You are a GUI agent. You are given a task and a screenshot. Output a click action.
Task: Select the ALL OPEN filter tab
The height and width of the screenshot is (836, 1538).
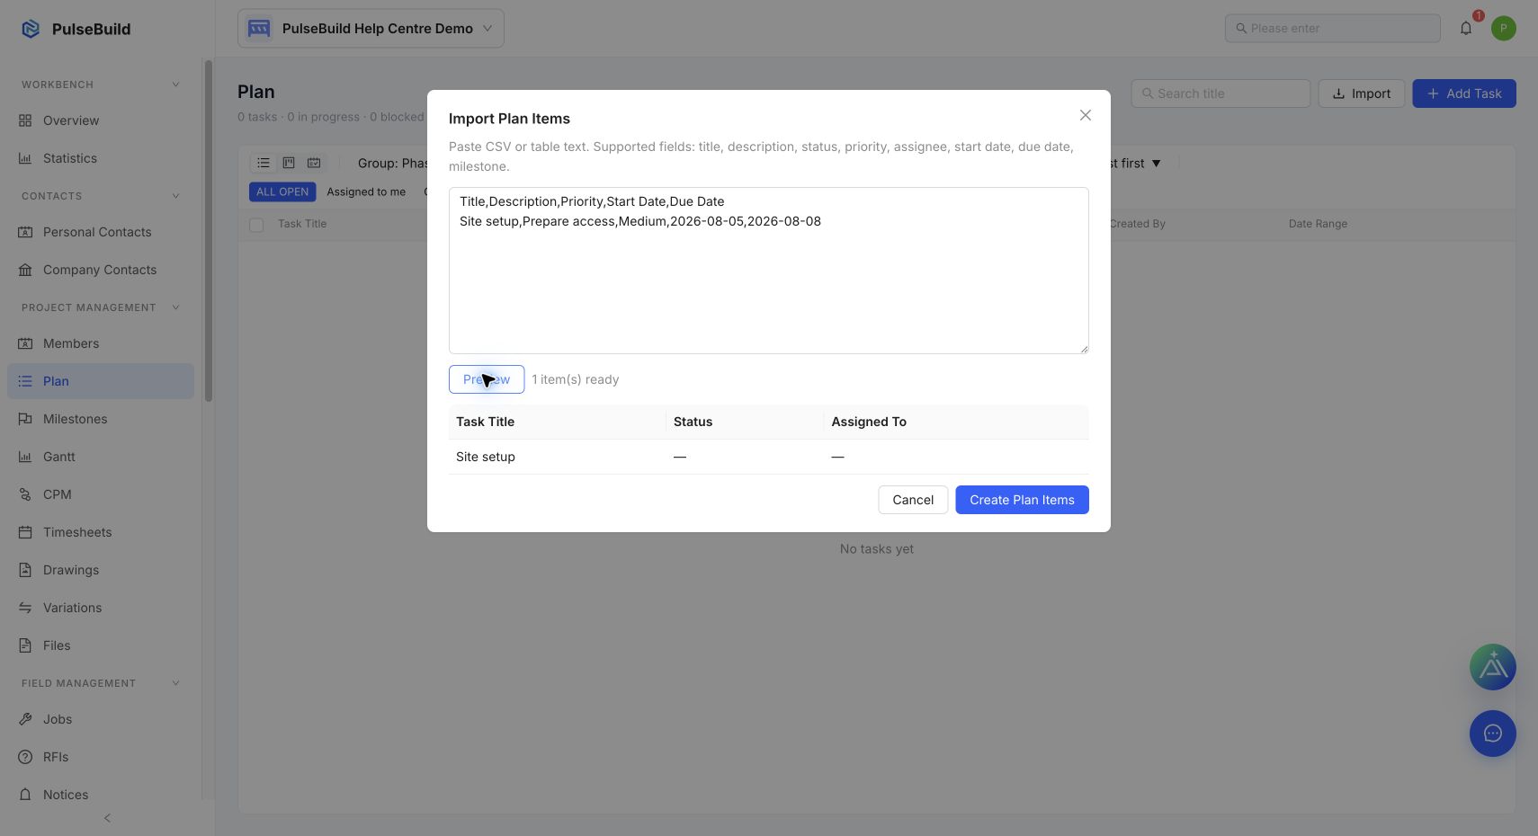tap(282, 191)
